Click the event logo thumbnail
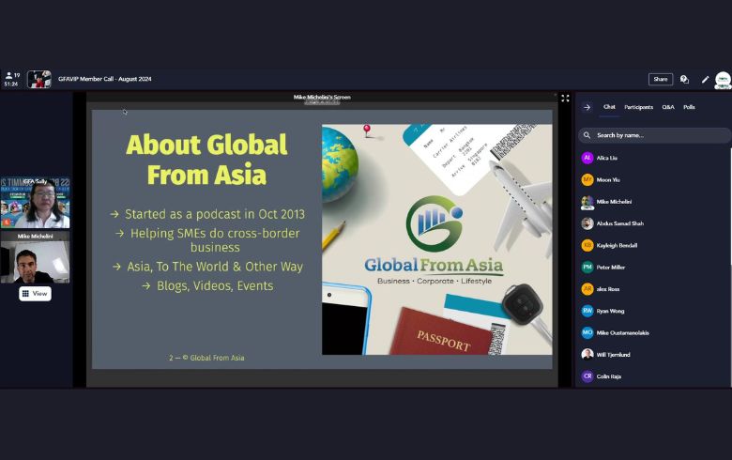Image resolution: width=732 pixels, height=460 pixels. pyautogui.click(x=39, y=79)
